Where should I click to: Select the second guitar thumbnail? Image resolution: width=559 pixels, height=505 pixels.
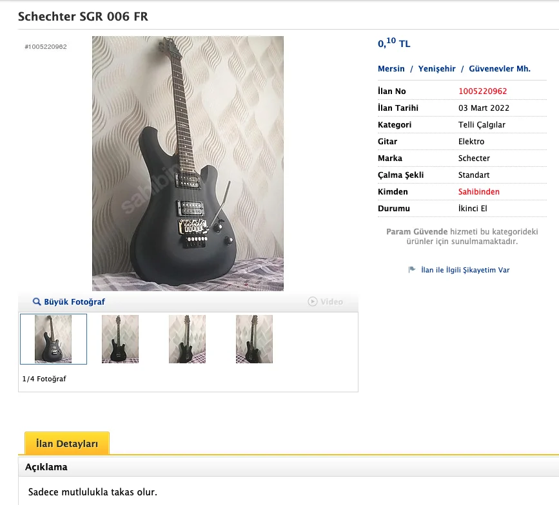coord(120,339)
